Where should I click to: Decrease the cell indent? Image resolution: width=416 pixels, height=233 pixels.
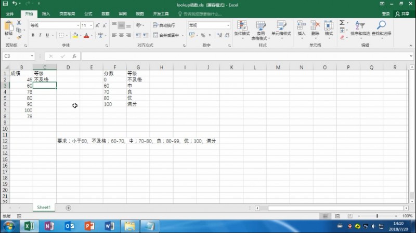coord(138,35)
